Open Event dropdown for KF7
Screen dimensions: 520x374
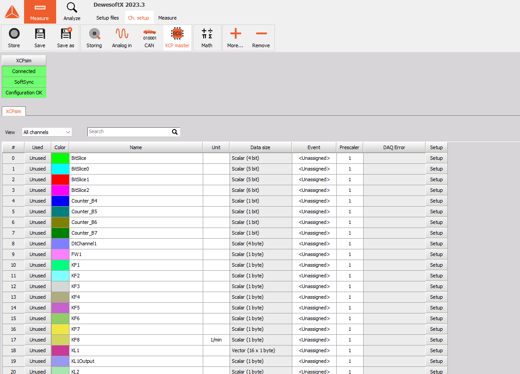click(314, 329)
